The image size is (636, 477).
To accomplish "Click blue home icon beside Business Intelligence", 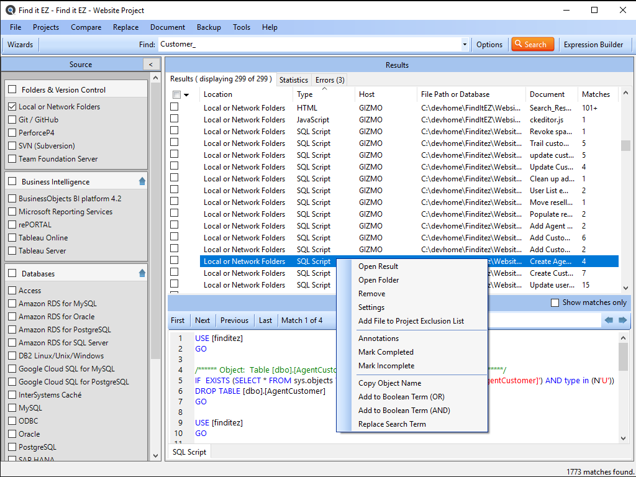I will tap(142, 181).
